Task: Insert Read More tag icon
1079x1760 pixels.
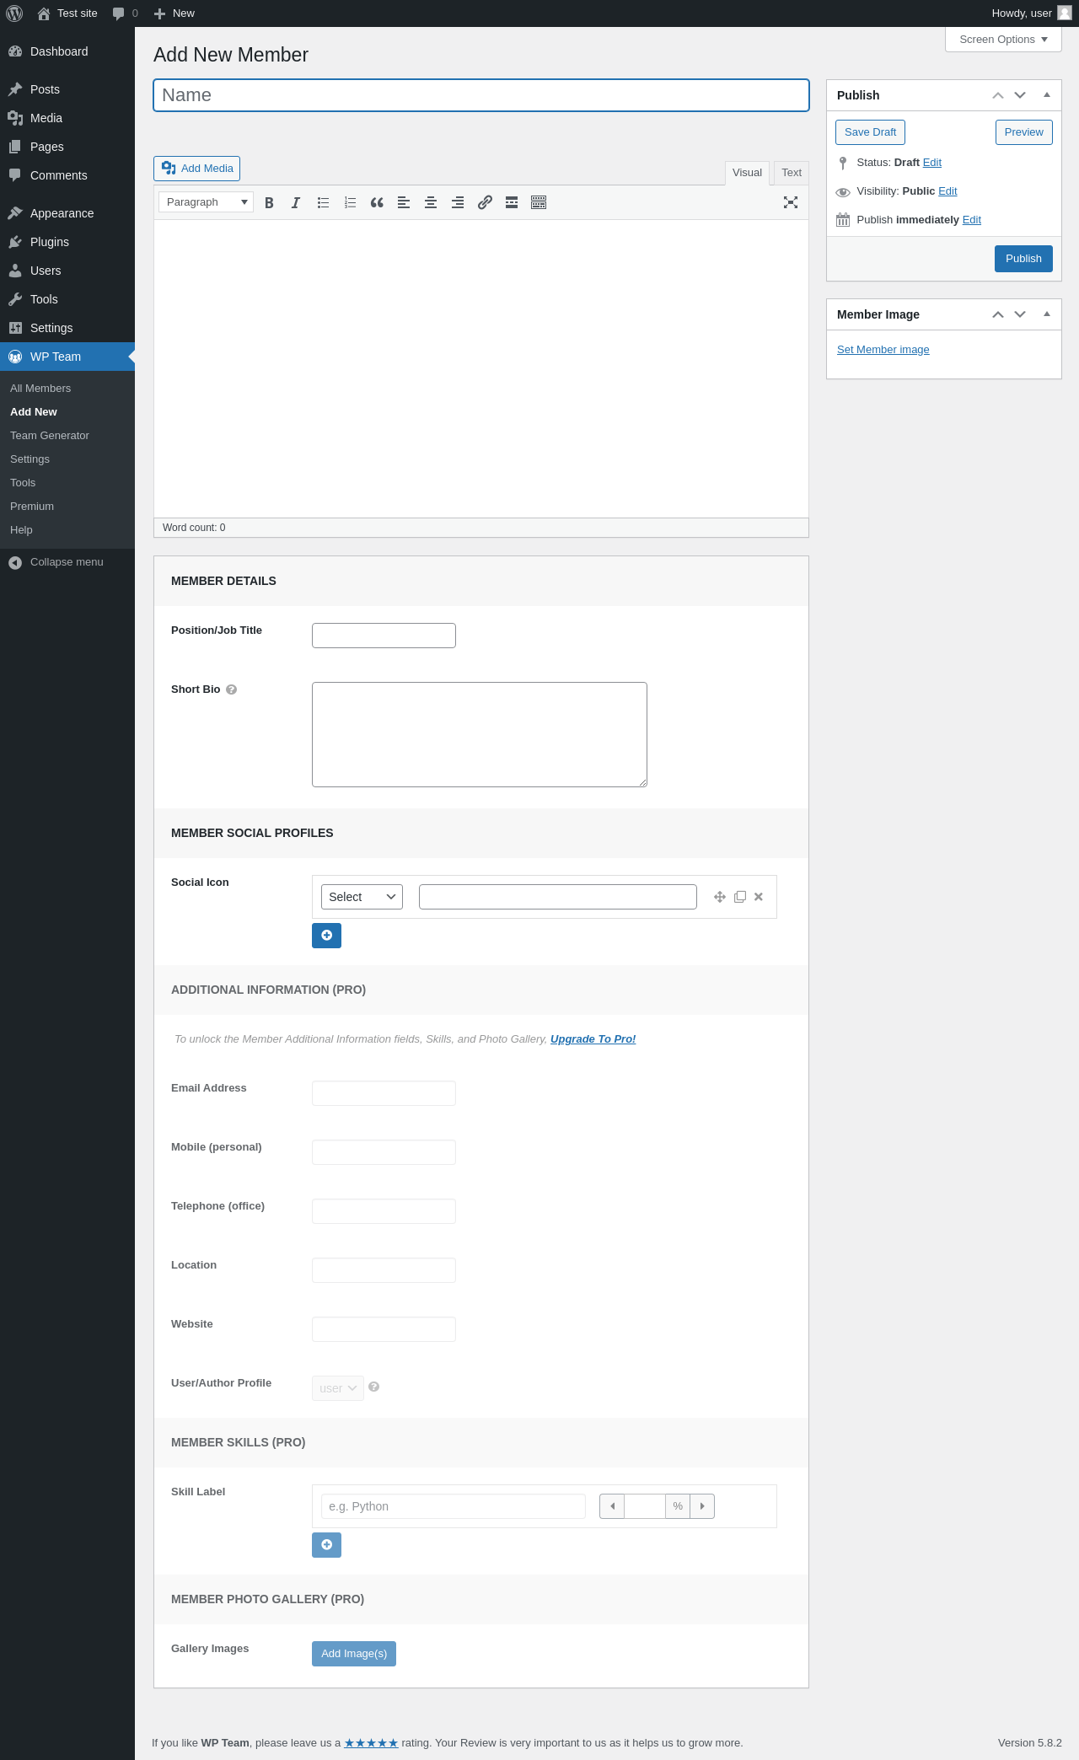Action: click(512, 202)
